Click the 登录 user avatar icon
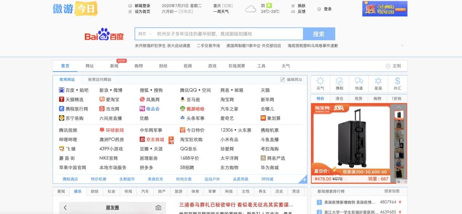The height and width of the screenshot is (214, 462). (319, 9)
